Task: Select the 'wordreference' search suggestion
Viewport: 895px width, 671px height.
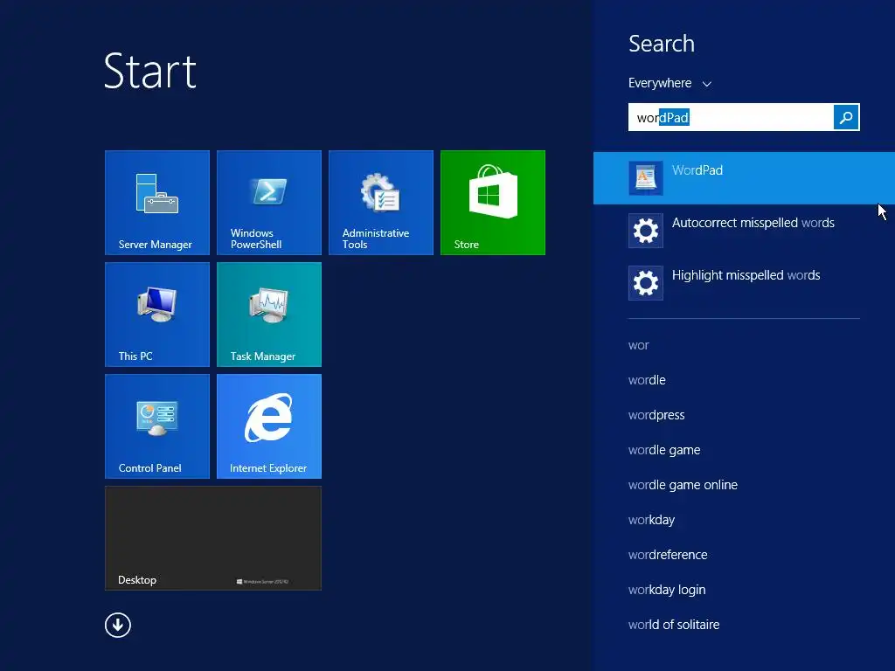Action: click(668, 555)
